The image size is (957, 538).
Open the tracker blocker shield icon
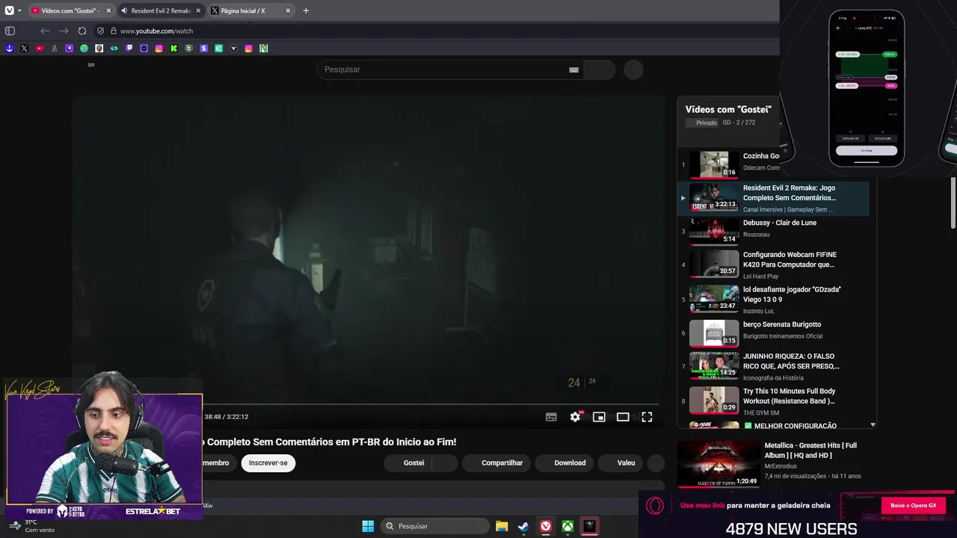[100, 31]
